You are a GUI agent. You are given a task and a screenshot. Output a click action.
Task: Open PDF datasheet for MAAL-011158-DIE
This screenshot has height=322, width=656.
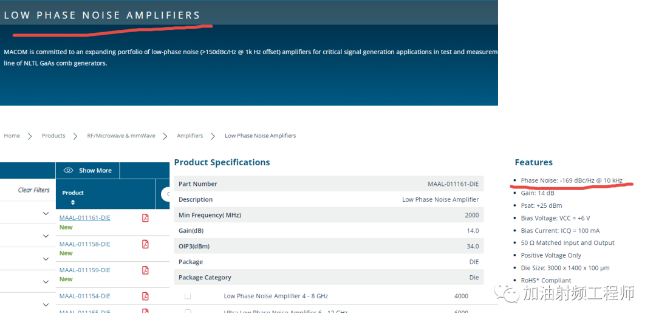145,244
